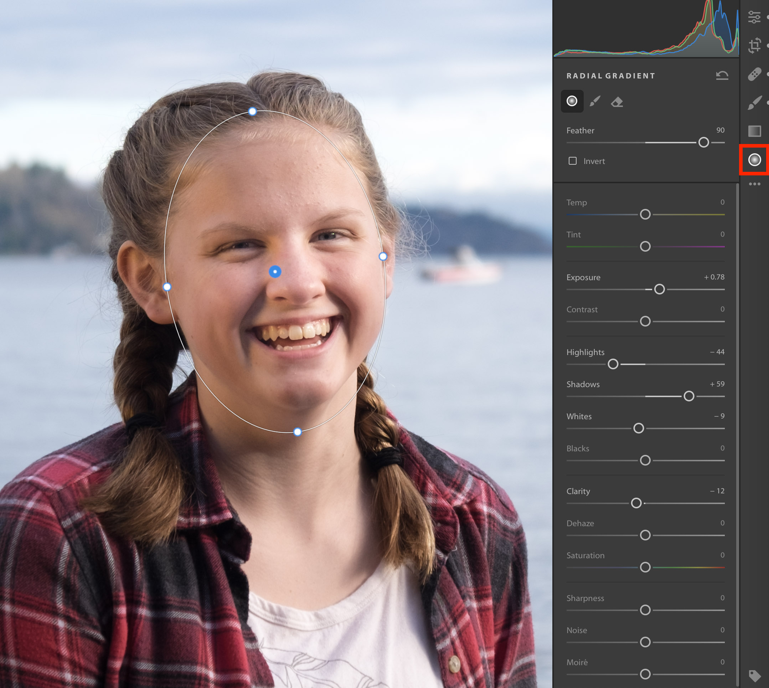The height and width of the screenshot is (688, 769).
Task: Click the Sharpness slider handle
Action: (645, 610)
